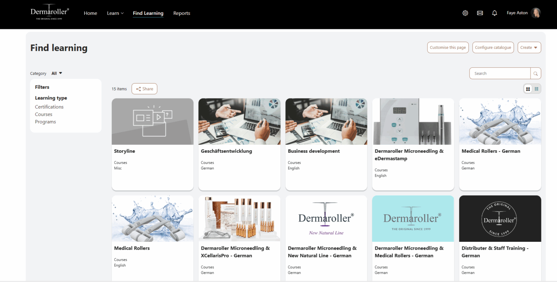Go to the Reports tab
Viewport: 557px width, 282px height.
click(182, 13)
